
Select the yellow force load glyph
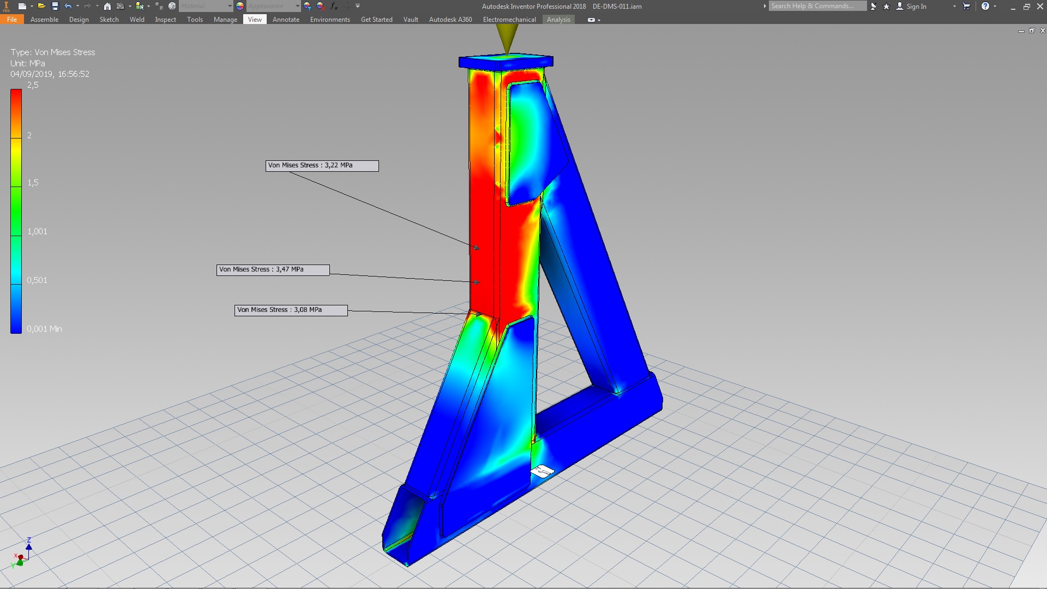coord(507,39)
